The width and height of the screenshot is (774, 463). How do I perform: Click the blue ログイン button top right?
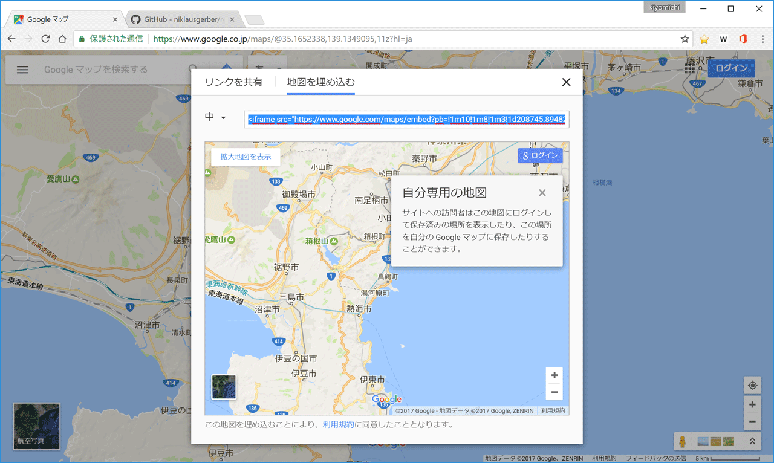(x=732, y=68)
